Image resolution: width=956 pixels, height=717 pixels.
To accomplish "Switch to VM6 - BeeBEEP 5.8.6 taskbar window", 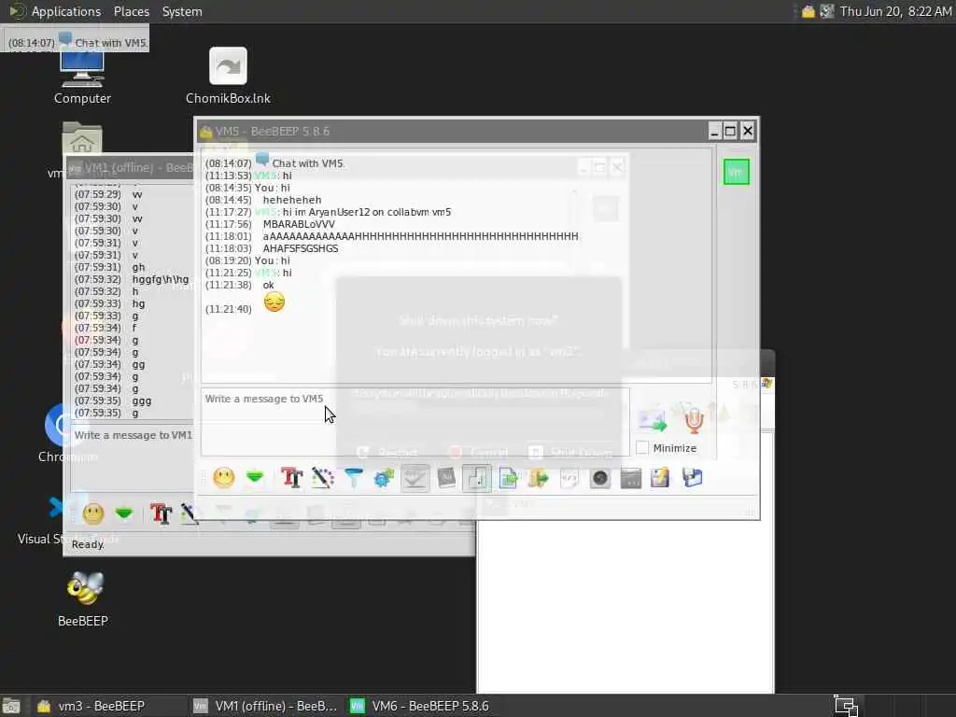I will (421, 706).
